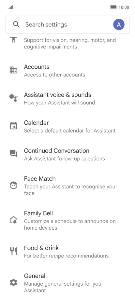
Task: Open Face Match setup
Action: point(67,186)
